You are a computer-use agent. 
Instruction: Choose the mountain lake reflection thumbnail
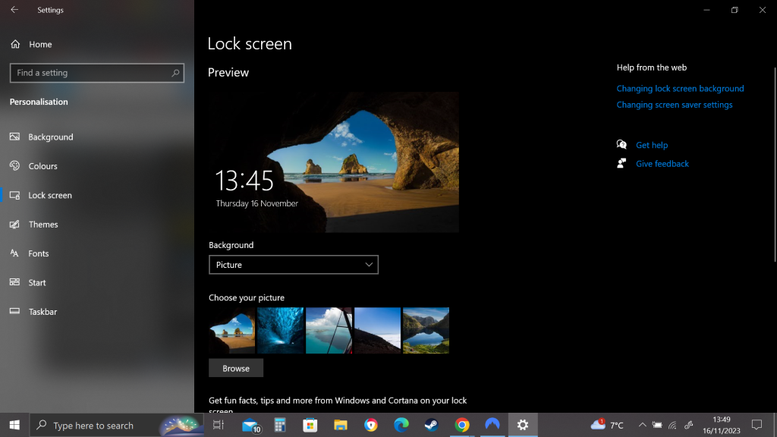(x=426, y=330)
